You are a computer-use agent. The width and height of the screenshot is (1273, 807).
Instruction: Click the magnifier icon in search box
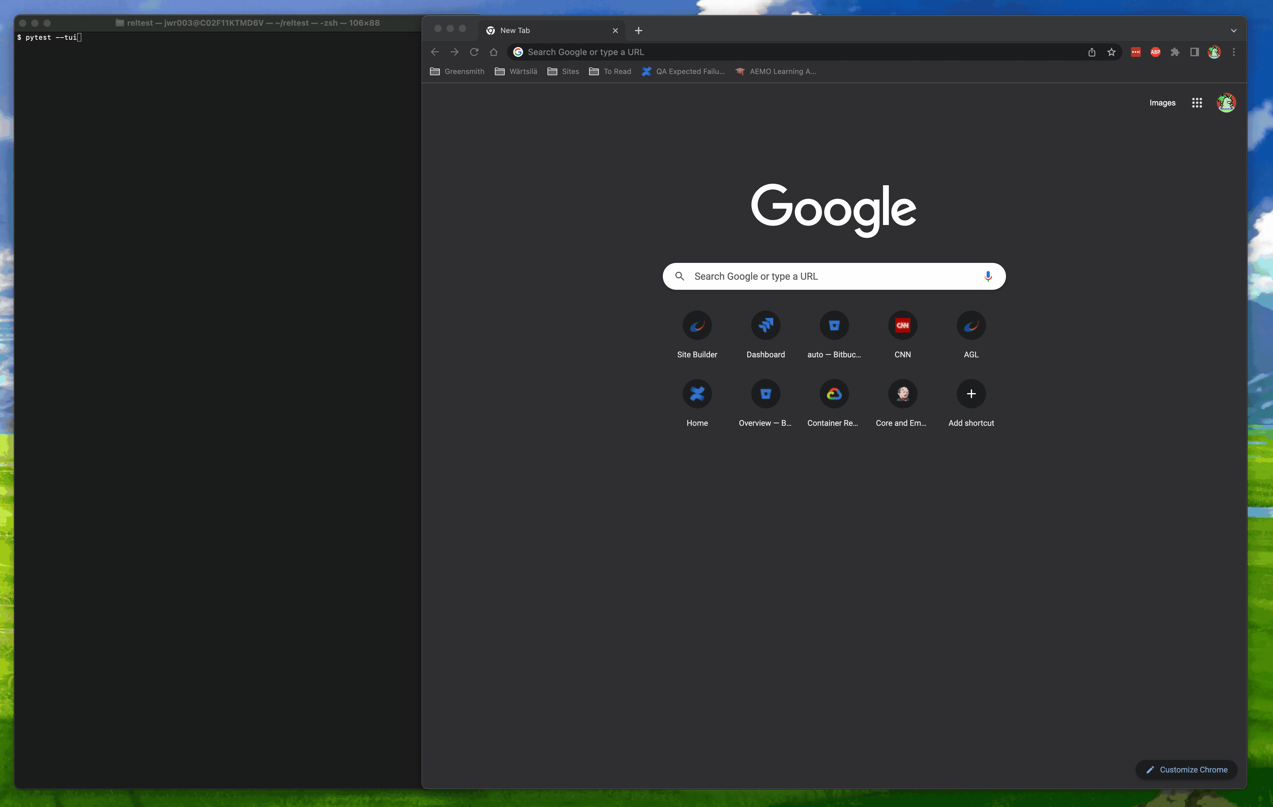(x=680, y=276)
